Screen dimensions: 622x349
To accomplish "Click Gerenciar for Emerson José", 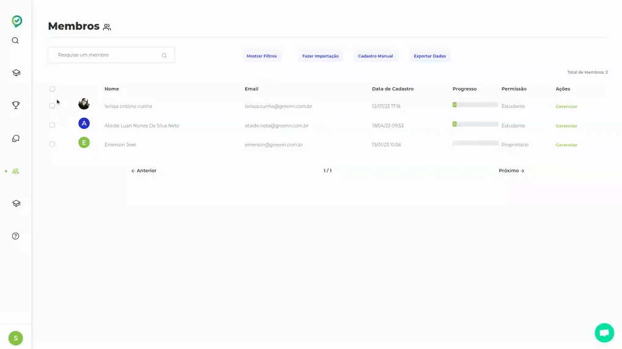I will pos(566,145).
